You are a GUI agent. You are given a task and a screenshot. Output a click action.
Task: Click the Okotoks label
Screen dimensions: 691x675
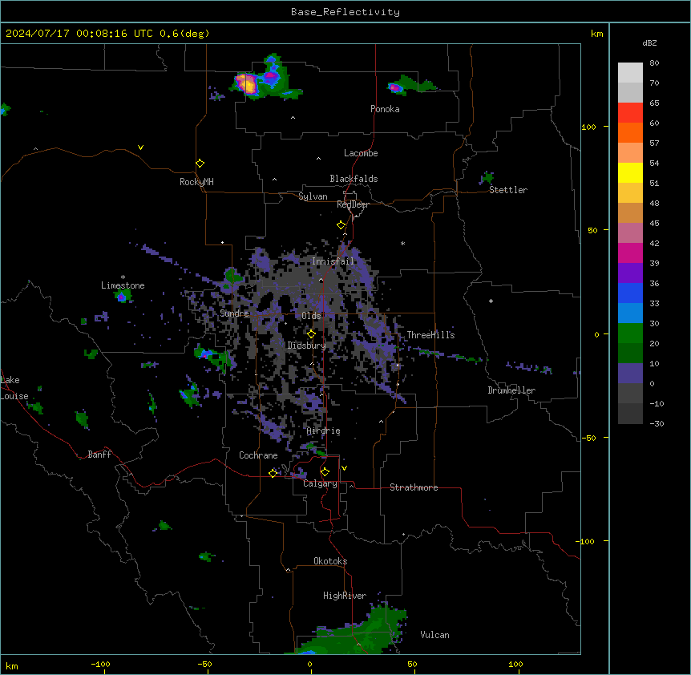330,561
